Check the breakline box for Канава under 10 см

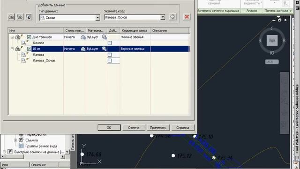click(110, 55)
